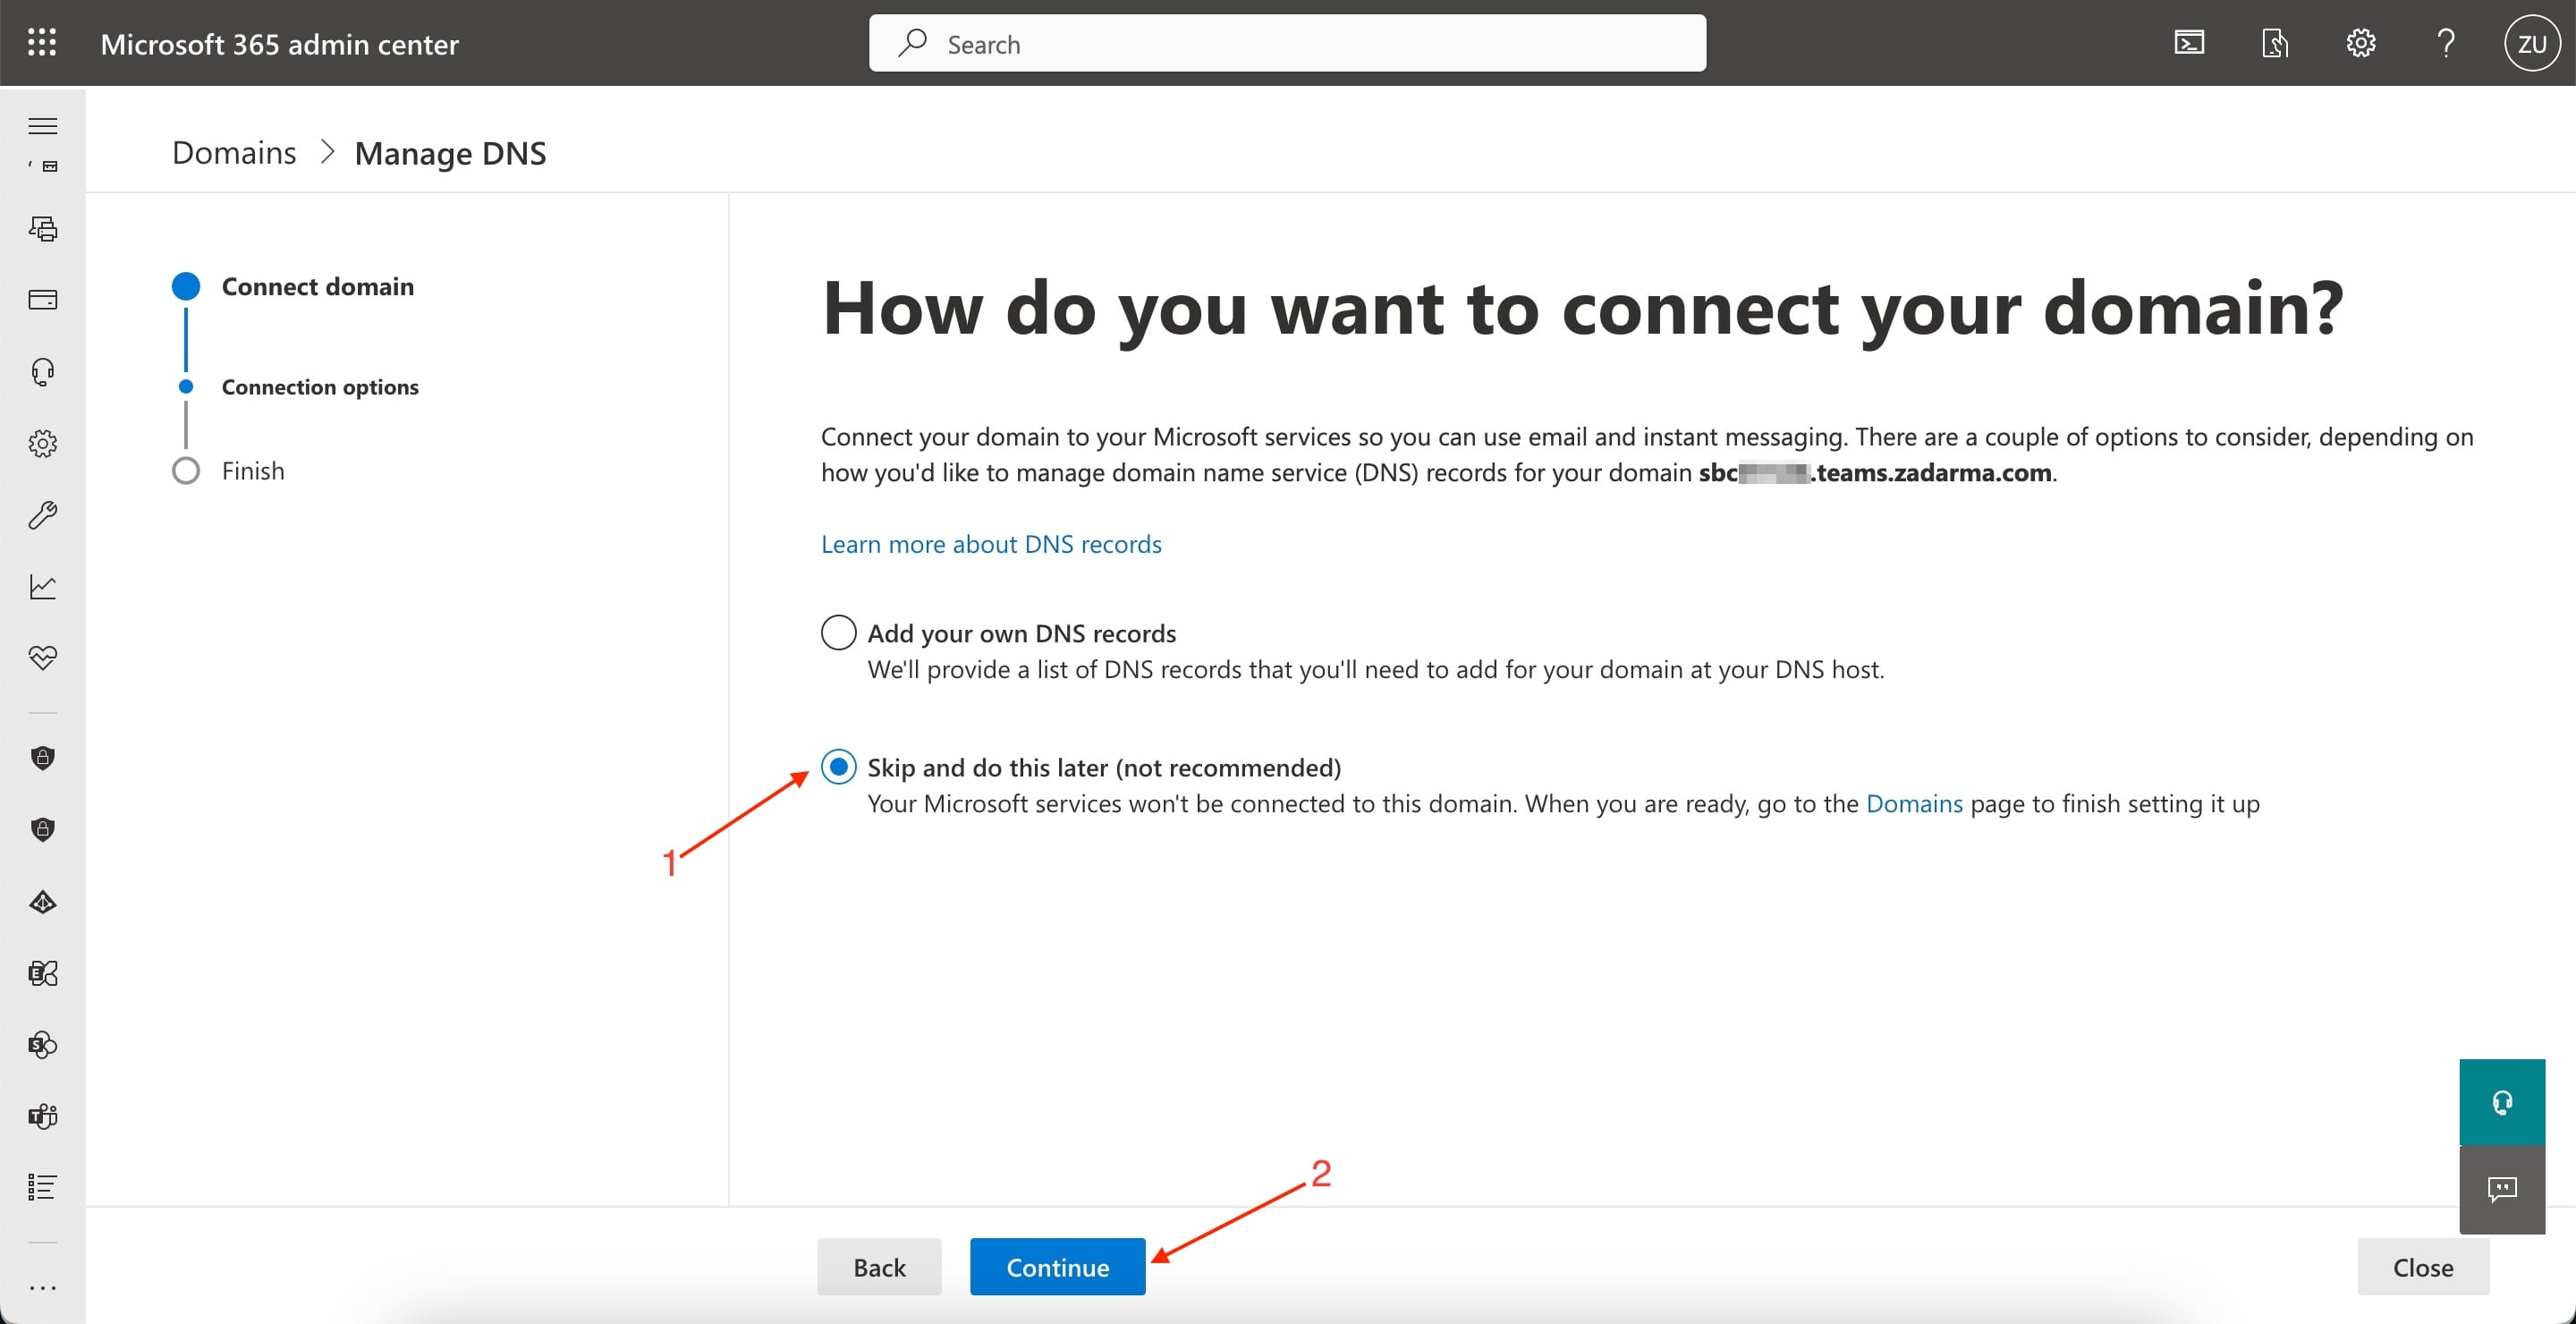
Task: Open Reports via the chart sidebar icon
Action: [42, 586]
